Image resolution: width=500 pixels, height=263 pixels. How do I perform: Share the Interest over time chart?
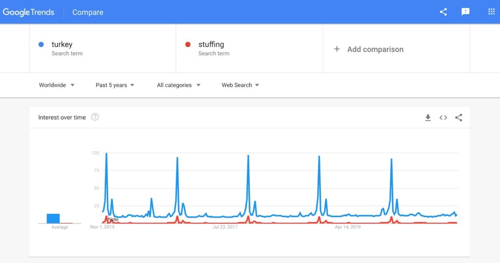coord(458,118)
